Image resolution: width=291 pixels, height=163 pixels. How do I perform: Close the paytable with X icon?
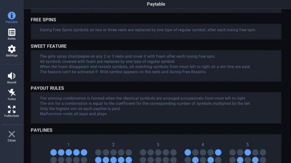tap(12, 134)
